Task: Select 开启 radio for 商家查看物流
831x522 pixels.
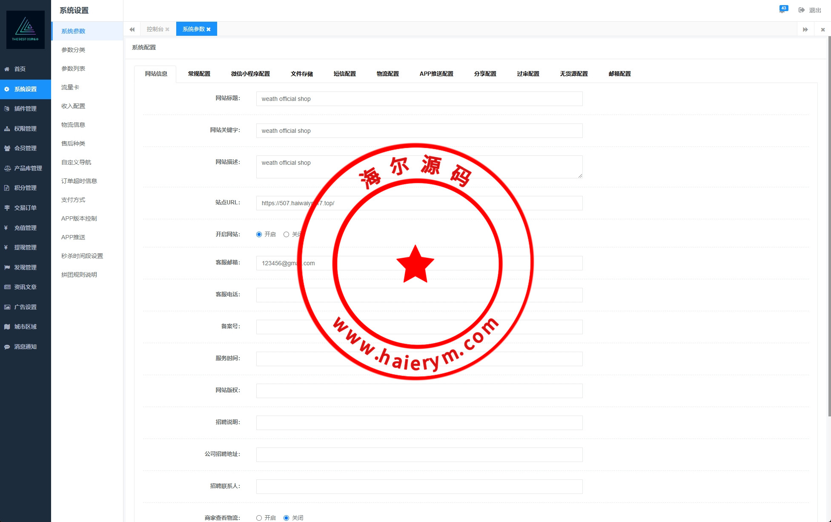Action: click(259, 518)
